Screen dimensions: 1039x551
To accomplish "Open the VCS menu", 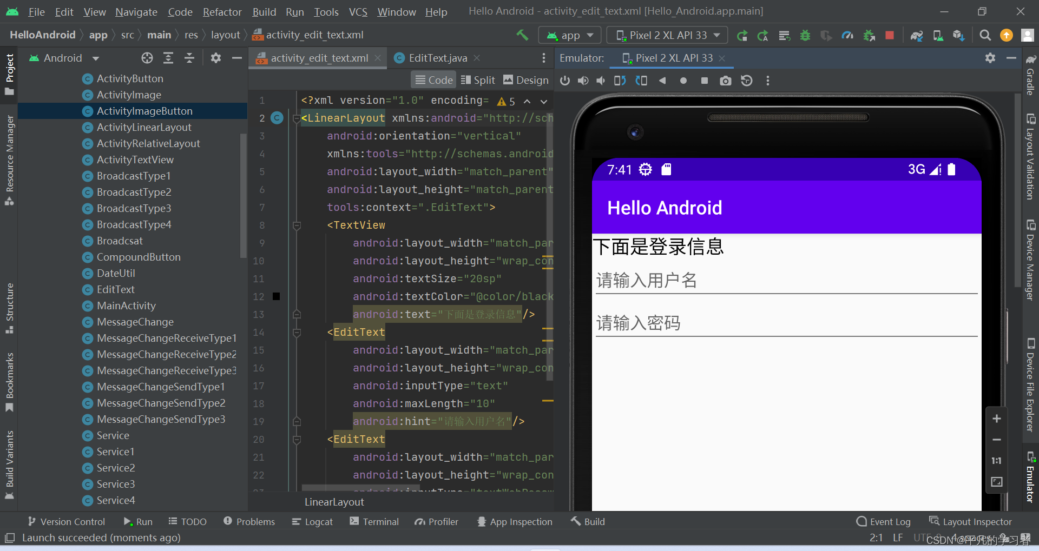I will point(358,12).
